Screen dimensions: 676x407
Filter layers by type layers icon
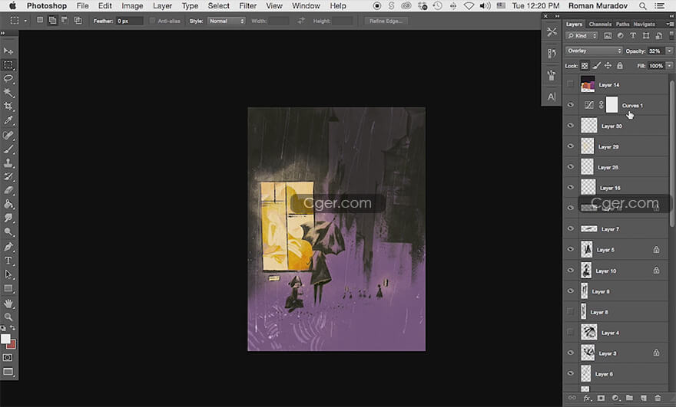point(633,36)
